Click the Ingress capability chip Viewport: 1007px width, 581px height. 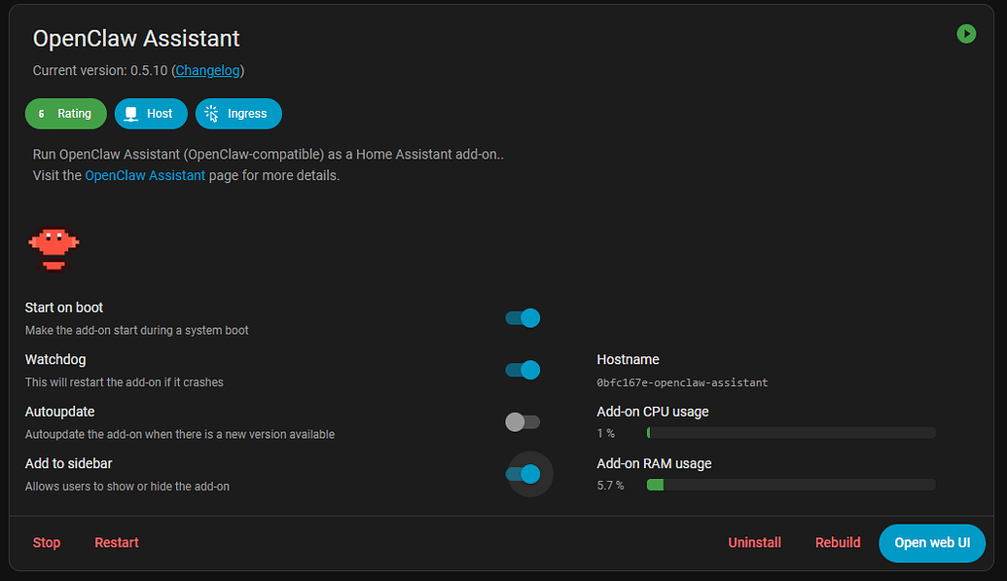pyautogui.click(x=238, y=114)
